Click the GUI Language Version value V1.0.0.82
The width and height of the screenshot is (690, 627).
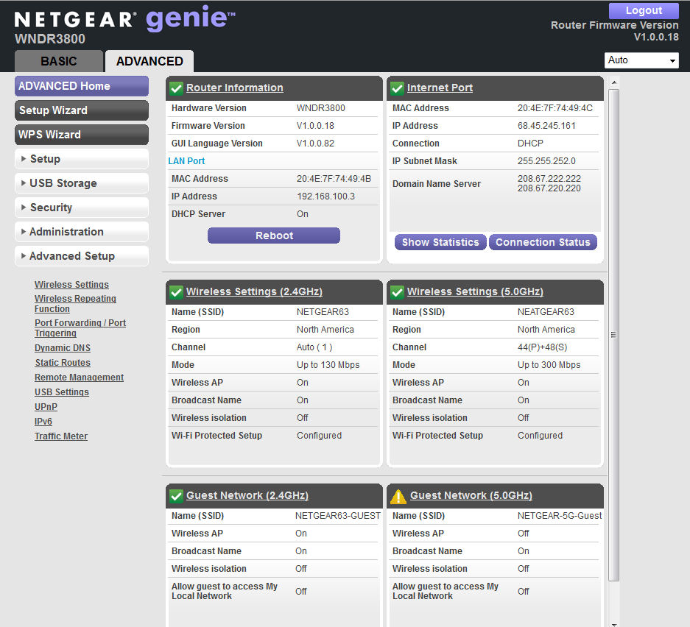point(315,144)
